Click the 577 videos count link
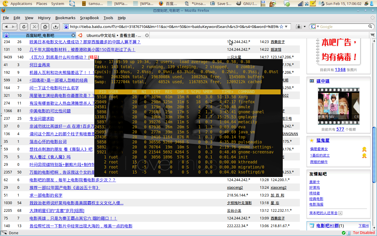 coord(340,129)
